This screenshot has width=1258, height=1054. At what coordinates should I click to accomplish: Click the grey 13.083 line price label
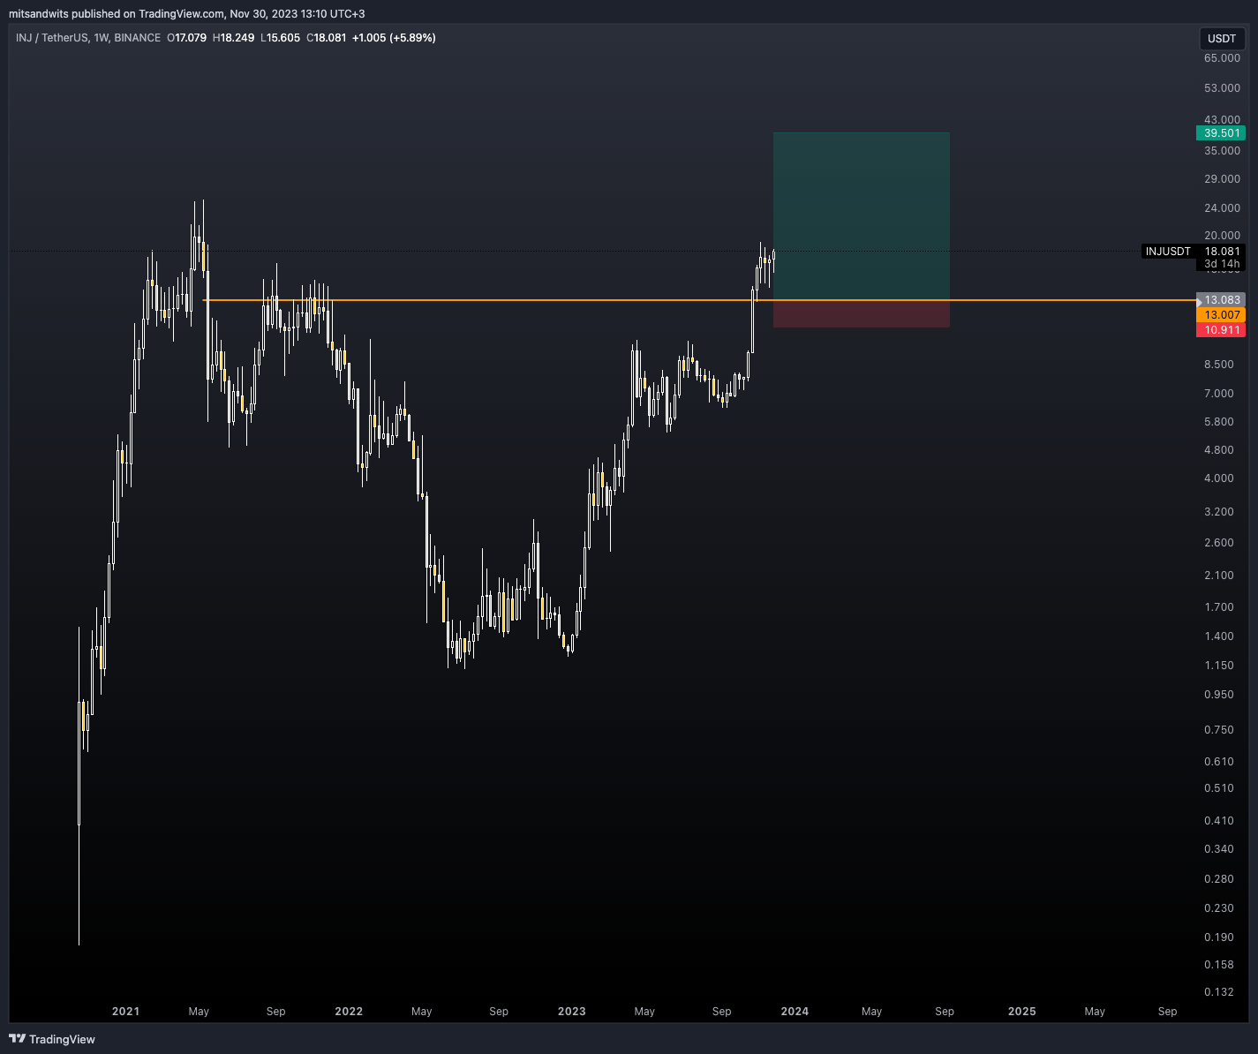tap(1221, 300)
